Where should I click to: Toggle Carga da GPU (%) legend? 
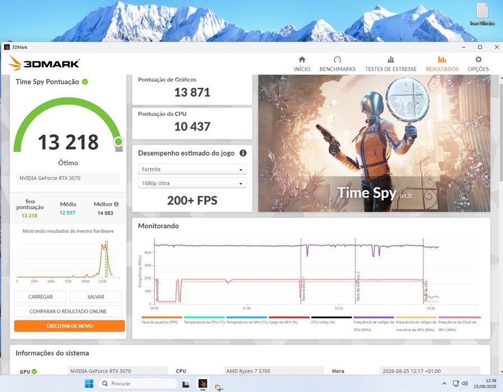click(288, 320)
